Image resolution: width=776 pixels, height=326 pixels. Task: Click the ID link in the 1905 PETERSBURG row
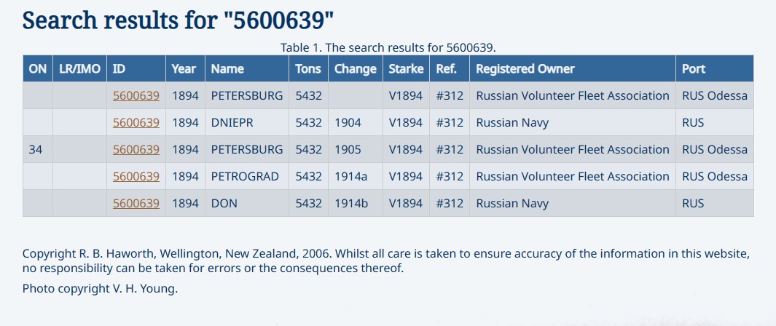point(136,150)
